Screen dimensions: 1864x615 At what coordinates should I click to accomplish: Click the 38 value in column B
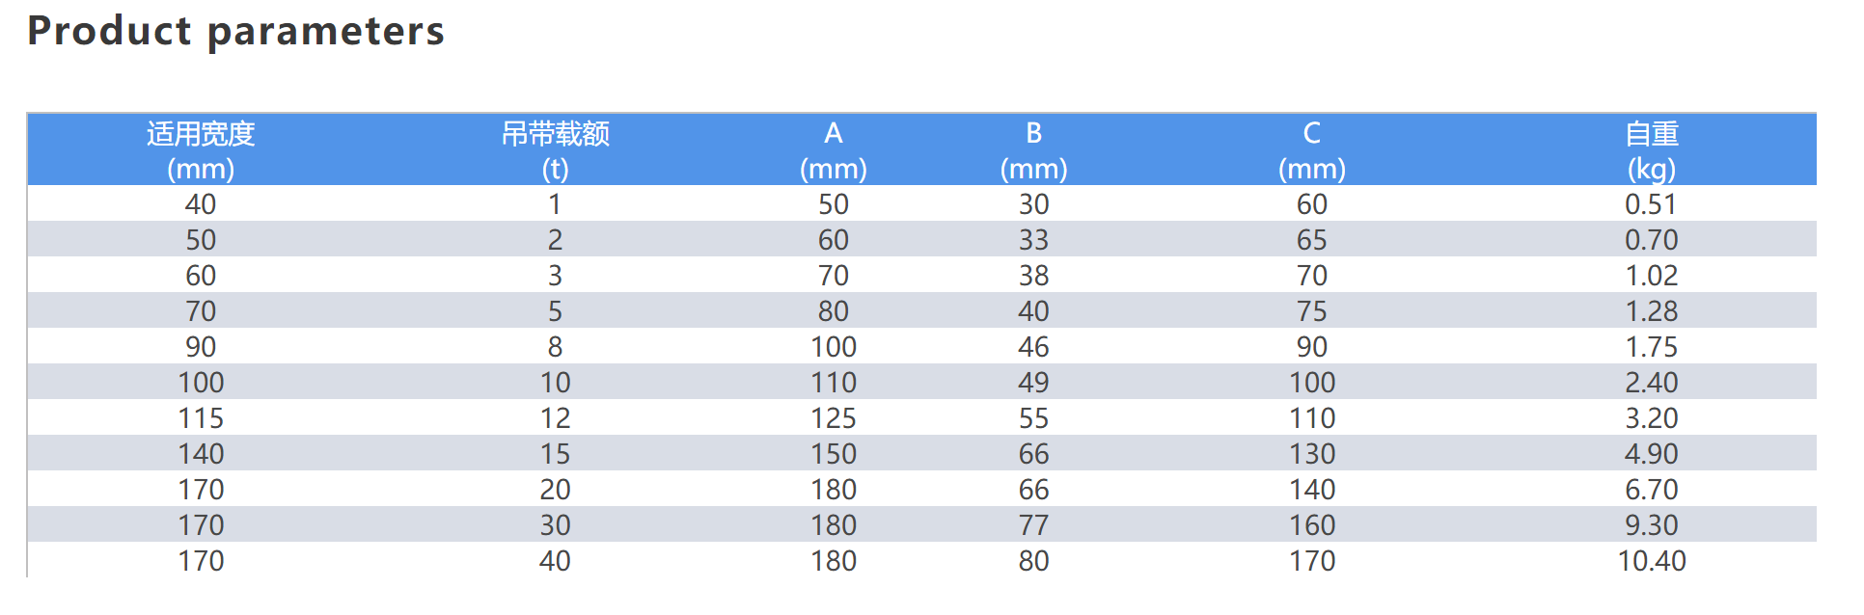pos(1033,276)
